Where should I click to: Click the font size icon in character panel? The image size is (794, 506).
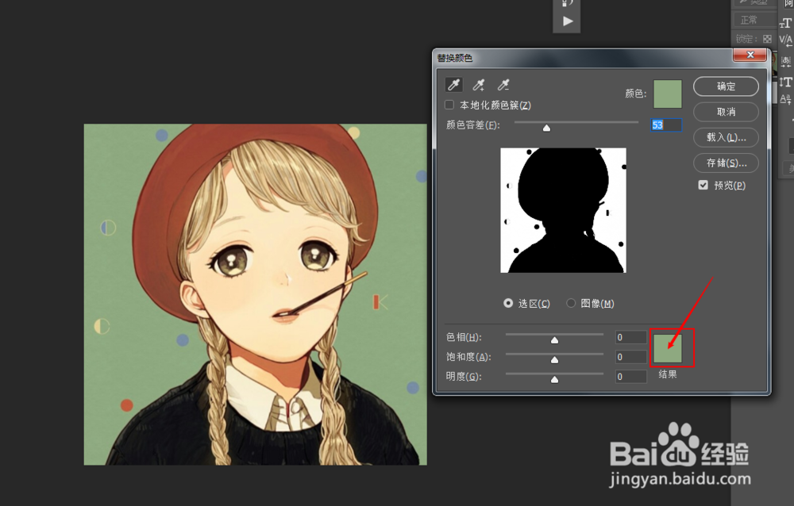coord(785,23)
